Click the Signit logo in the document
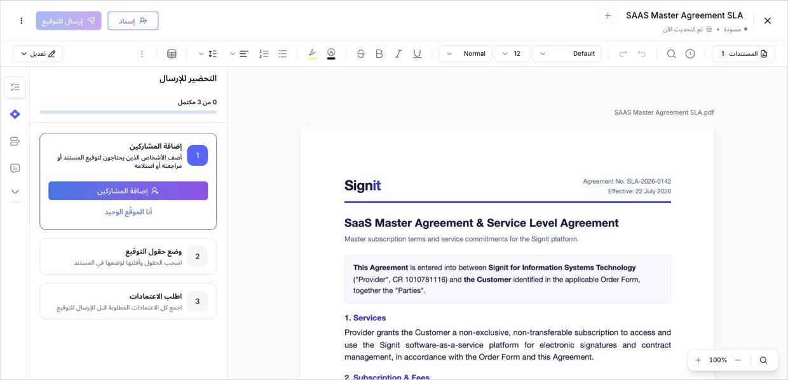Screen dimensions: 788x380 [x=363, y=186]
